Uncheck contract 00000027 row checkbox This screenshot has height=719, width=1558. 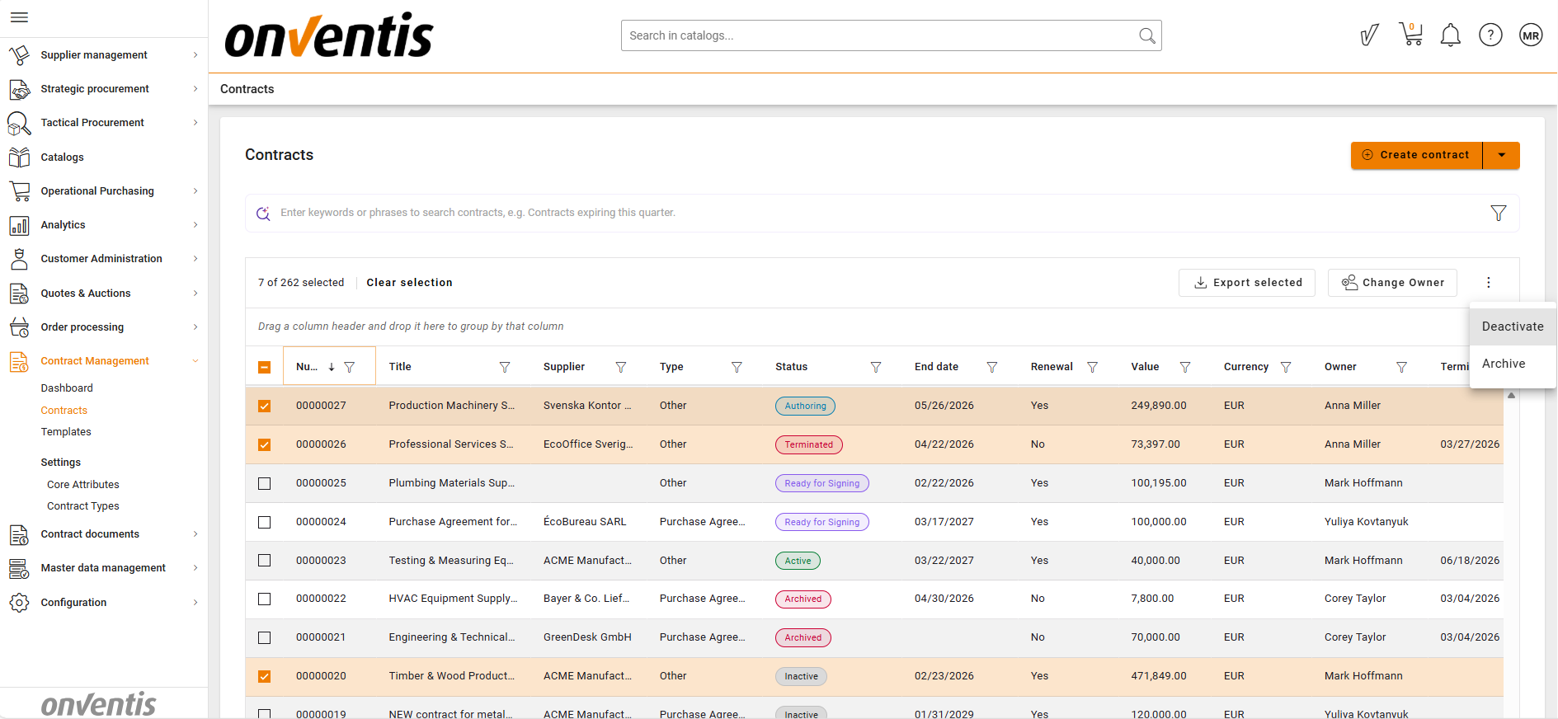pyautogui.click(x=265, y=406)
